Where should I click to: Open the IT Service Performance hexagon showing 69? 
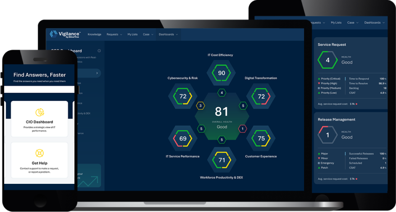coord(183,139)
